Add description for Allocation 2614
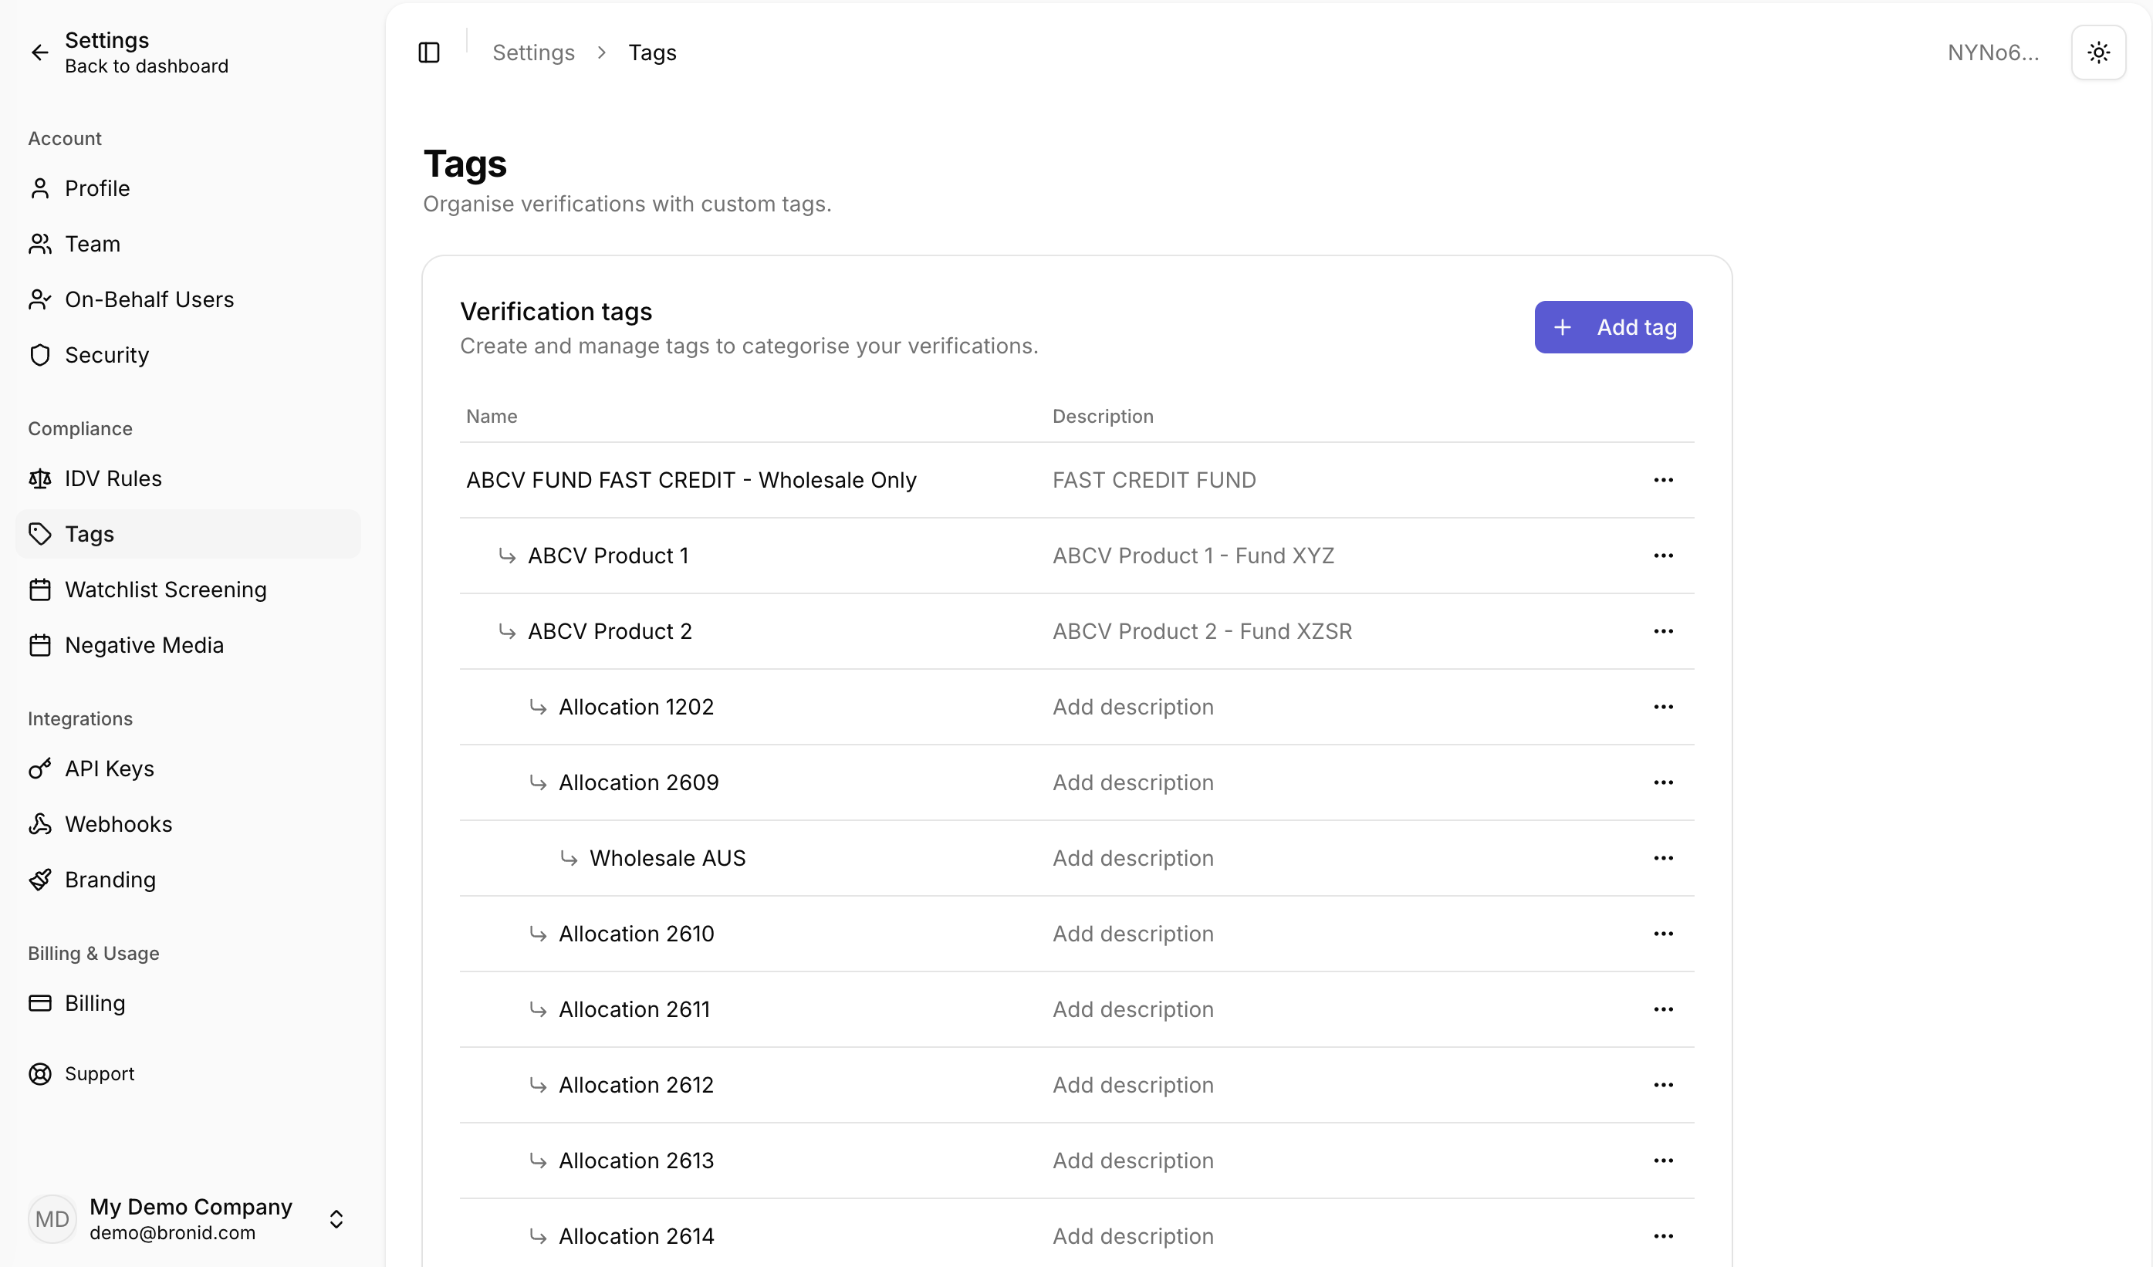This screenshot has height=1267, width=2153. (x=1133, y=1236)
